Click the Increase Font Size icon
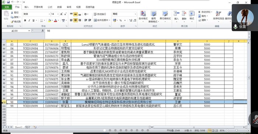Image resolution: width=258 pixels, height=134 pixels. tap(62, 14)
